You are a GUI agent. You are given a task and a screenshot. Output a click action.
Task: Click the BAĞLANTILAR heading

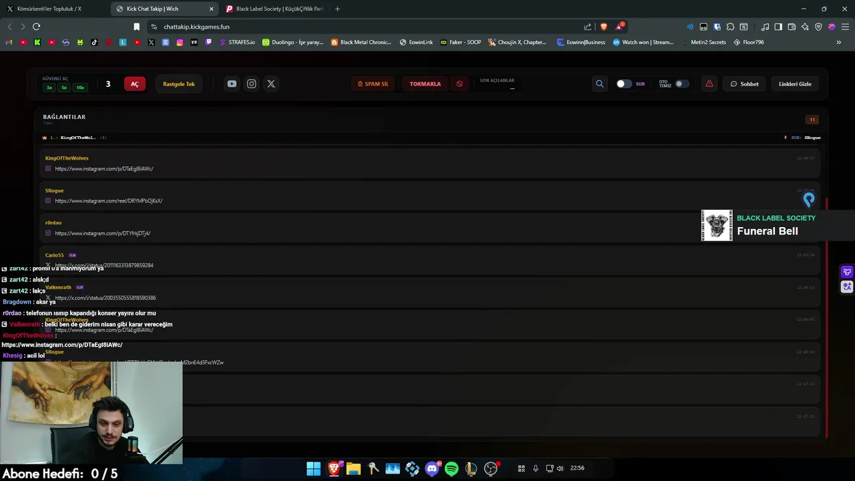(x=64, y=117)
